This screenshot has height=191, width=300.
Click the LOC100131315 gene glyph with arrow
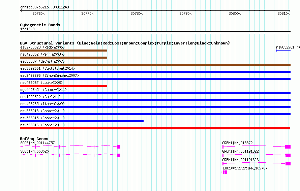click(224, 172)
